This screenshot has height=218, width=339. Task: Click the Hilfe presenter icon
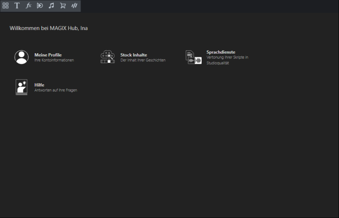tap(22, 87)
